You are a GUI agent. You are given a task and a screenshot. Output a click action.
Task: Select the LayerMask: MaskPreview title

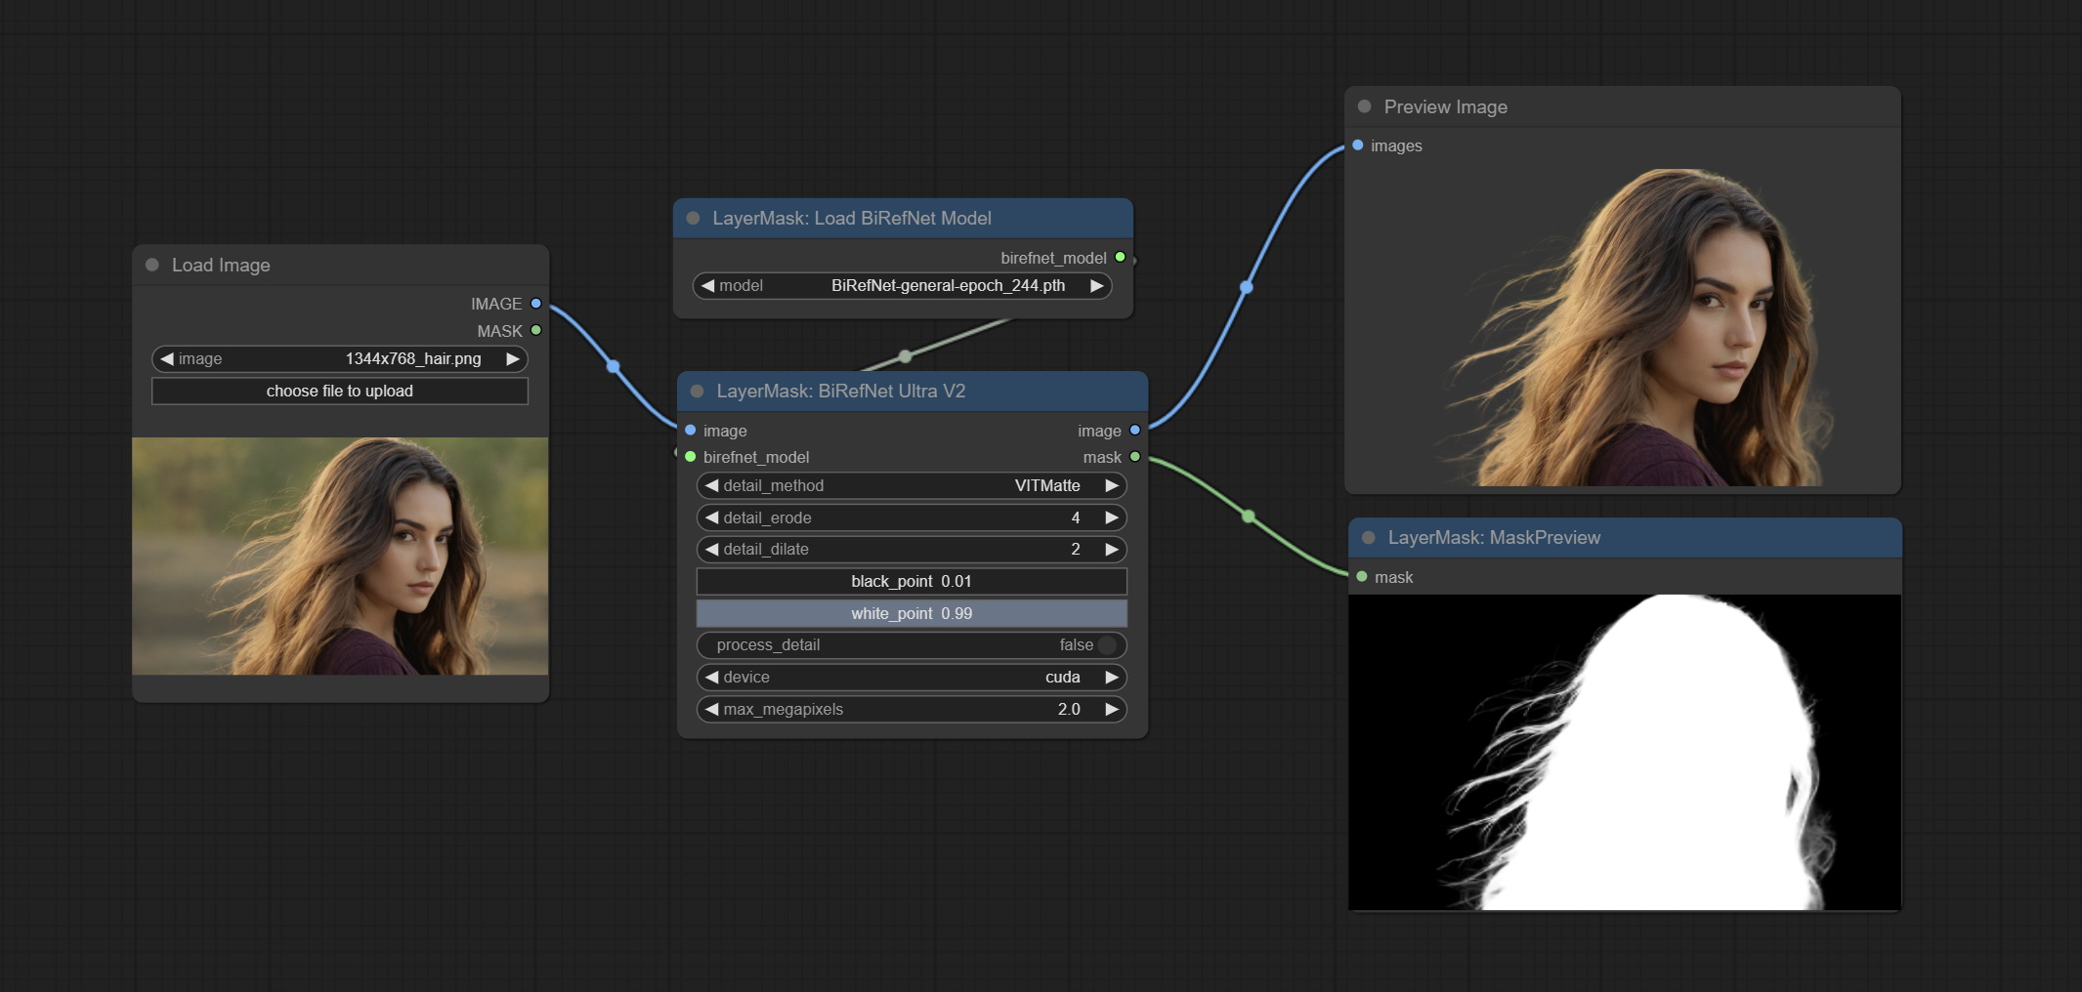point(1494,537)
